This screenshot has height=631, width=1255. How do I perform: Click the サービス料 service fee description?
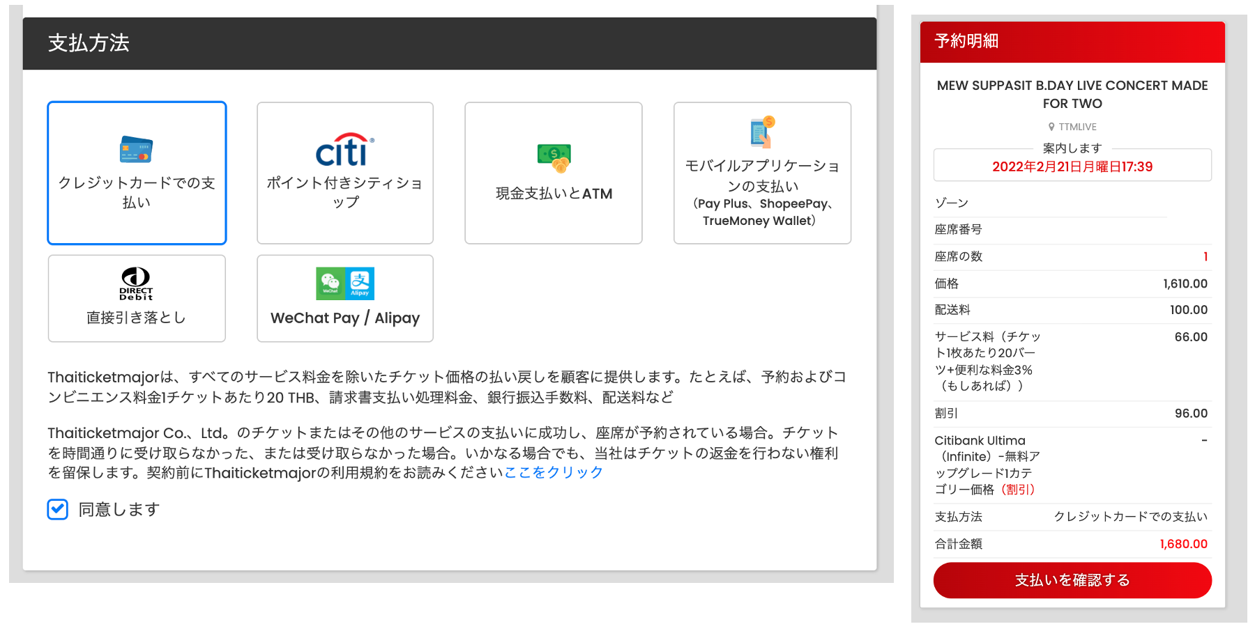point(988,361)
